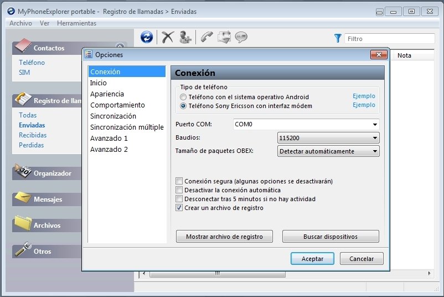Image resolution: width=444 pixels, height=297 pixels.
Task: Click the Aceptar button
Action: coord(312,258)
